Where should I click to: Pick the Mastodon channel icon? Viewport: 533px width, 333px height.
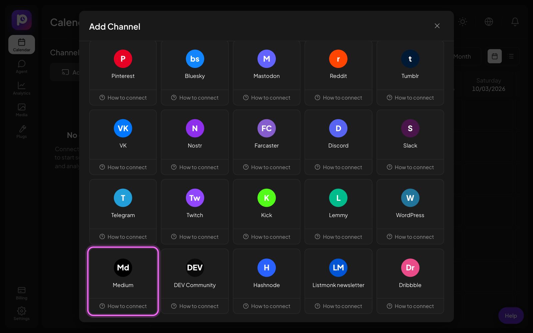pos(266,59)
